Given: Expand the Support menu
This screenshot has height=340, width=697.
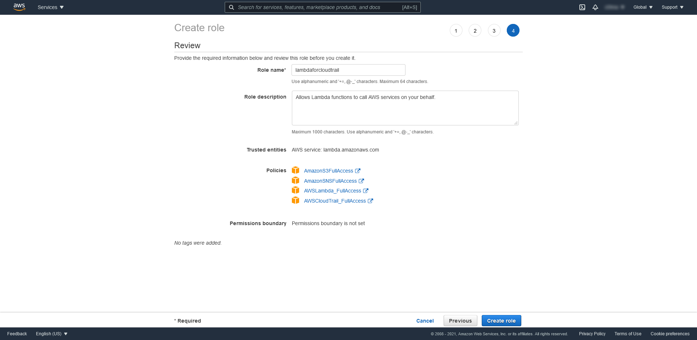Looking at the screenshot, I should (x=673, y=7).
